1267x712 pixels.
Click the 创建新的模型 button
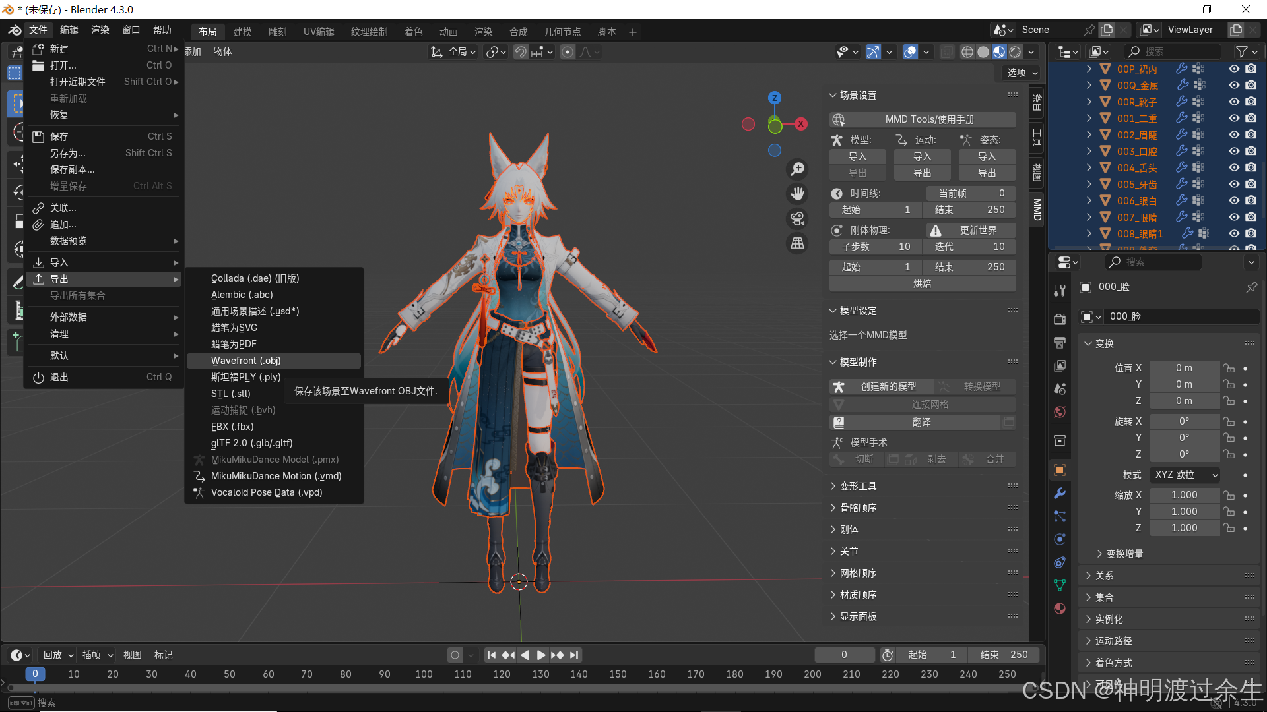(x=888, y=386)
